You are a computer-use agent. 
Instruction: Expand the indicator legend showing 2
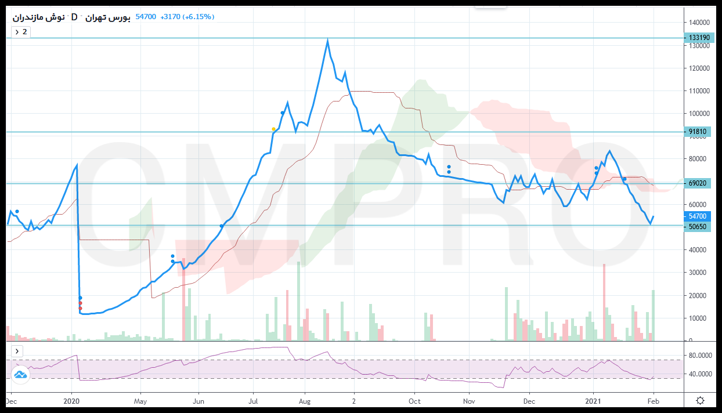tap(20, 32)
